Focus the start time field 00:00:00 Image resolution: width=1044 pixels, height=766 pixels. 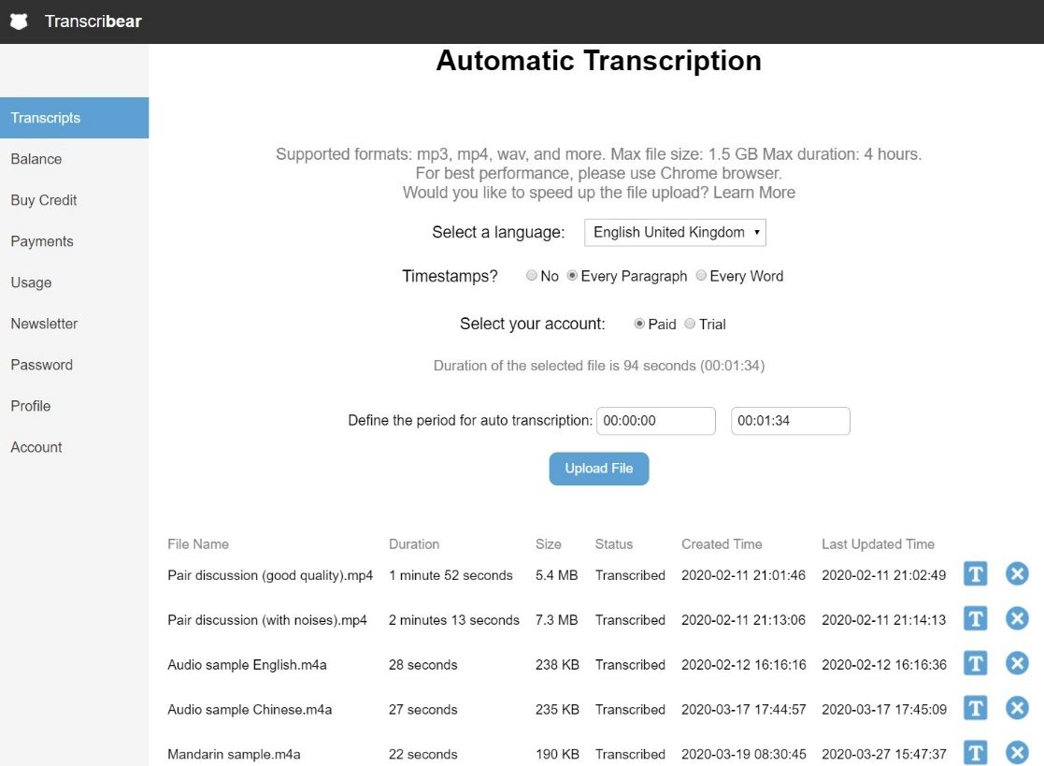point(656,421)
